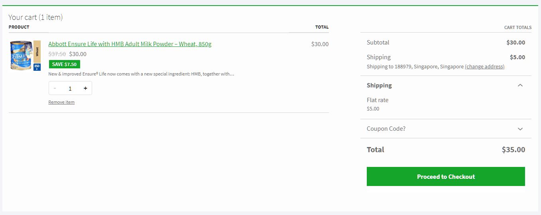Screen dimensions: 541x215
Task: Click the quantity input field
Action: point(70,88)
